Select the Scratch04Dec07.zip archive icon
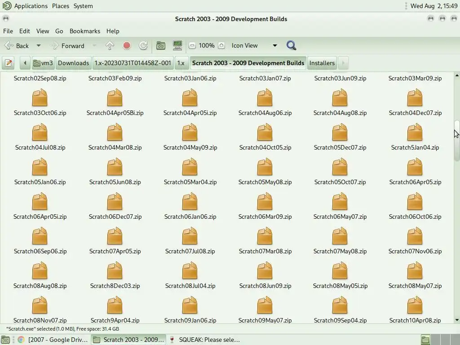The width and height of the screenshot is (460, 345). point(415,97)
